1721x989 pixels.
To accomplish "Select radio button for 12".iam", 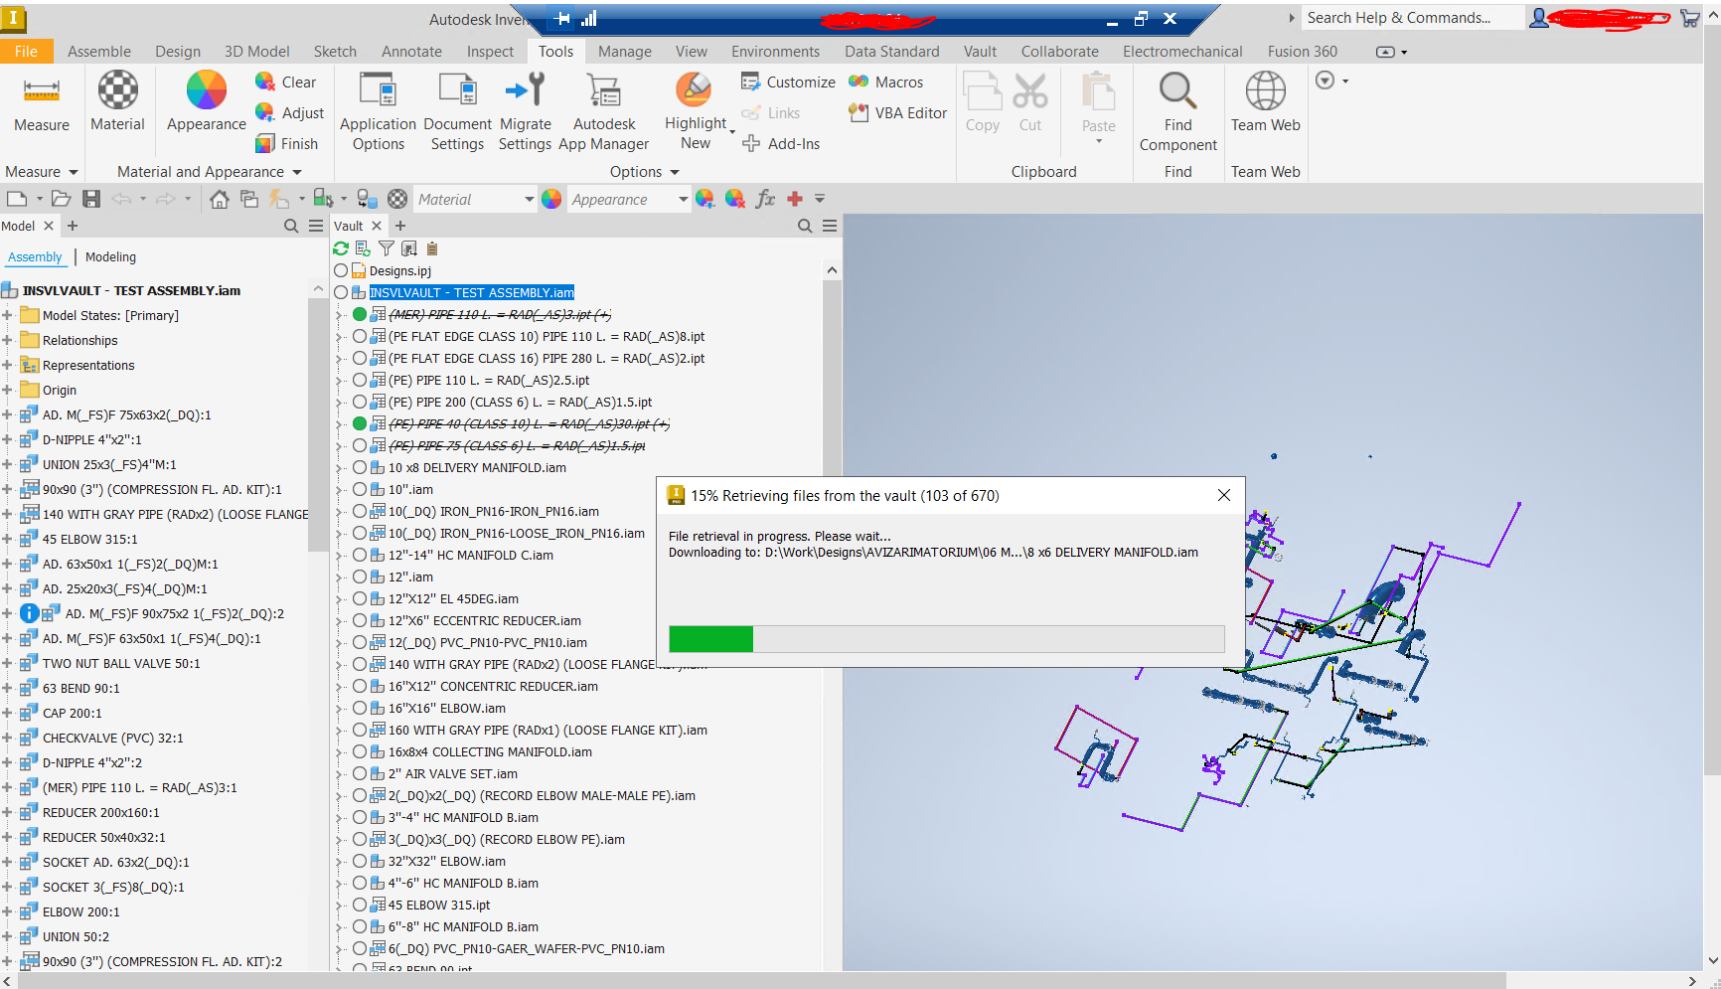I will (x=360, y=577).
